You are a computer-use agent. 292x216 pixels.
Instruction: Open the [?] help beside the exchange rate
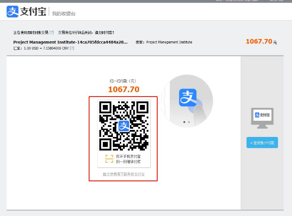coord(72,48)
